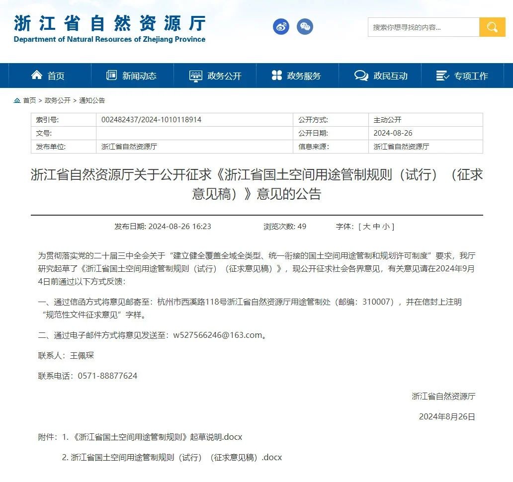Set font size to 大

[x=366, y=227]
